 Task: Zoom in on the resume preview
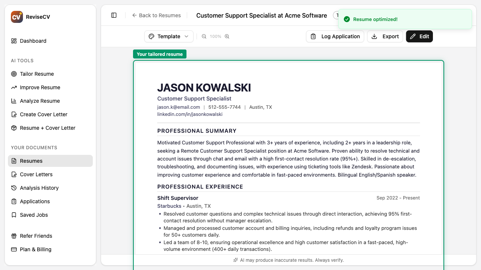[227, 36]
